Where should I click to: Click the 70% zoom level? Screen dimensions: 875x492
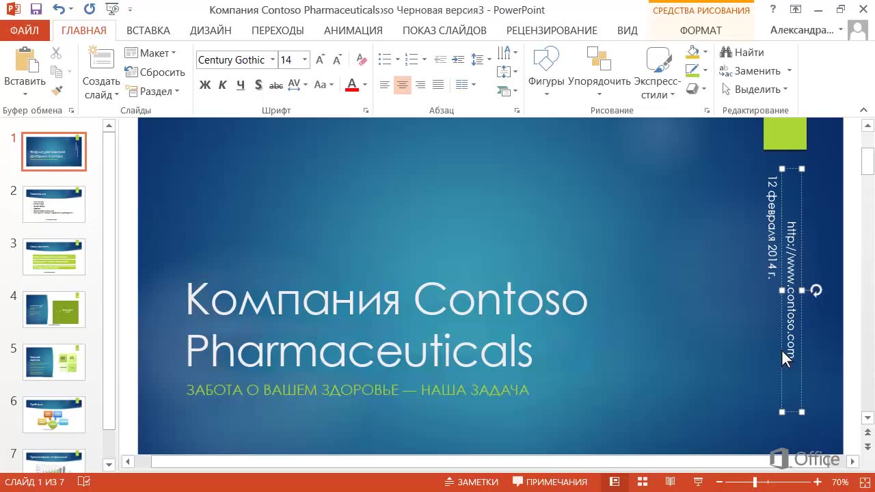click(840, 482)
